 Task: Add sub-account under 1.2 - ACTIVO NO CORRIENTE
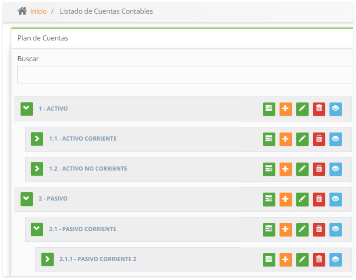(286, 169)
